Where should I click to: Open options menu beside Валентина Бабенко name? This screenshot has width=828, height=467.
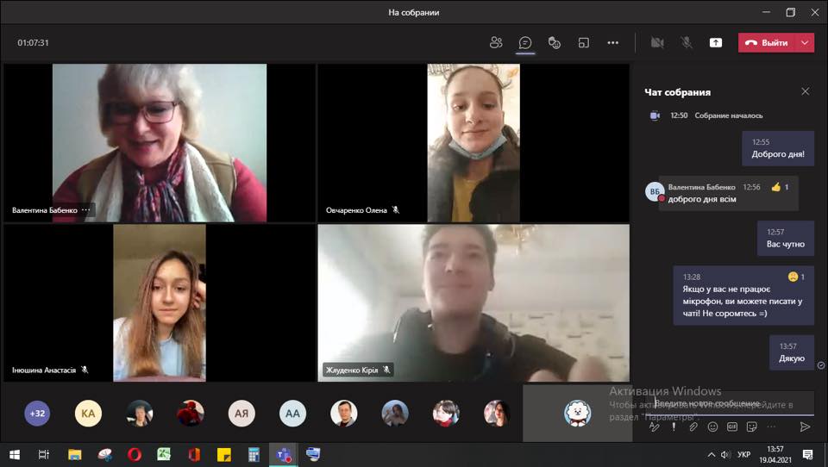click(x=86, y=210)
